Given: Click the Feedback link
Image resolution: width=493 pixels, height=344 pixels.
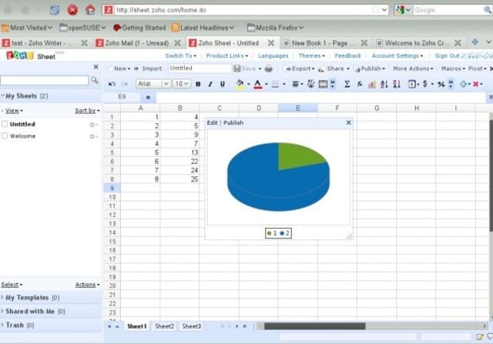Looking at the screenshot, I should pos(347,56).
